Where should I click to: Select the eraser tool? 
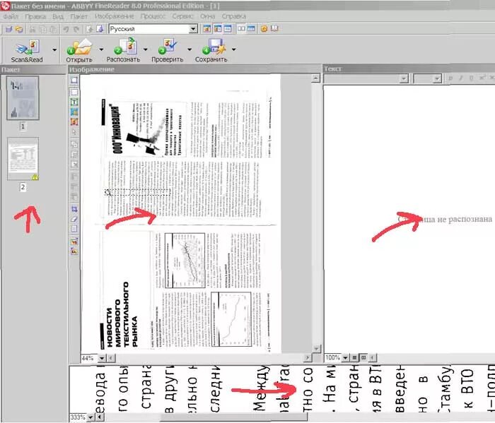[x=74, y=219]
